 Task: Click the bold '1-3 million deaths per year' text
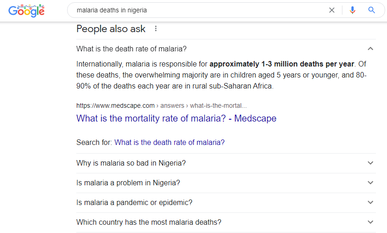pyautogui.click(x=282, y=64)
